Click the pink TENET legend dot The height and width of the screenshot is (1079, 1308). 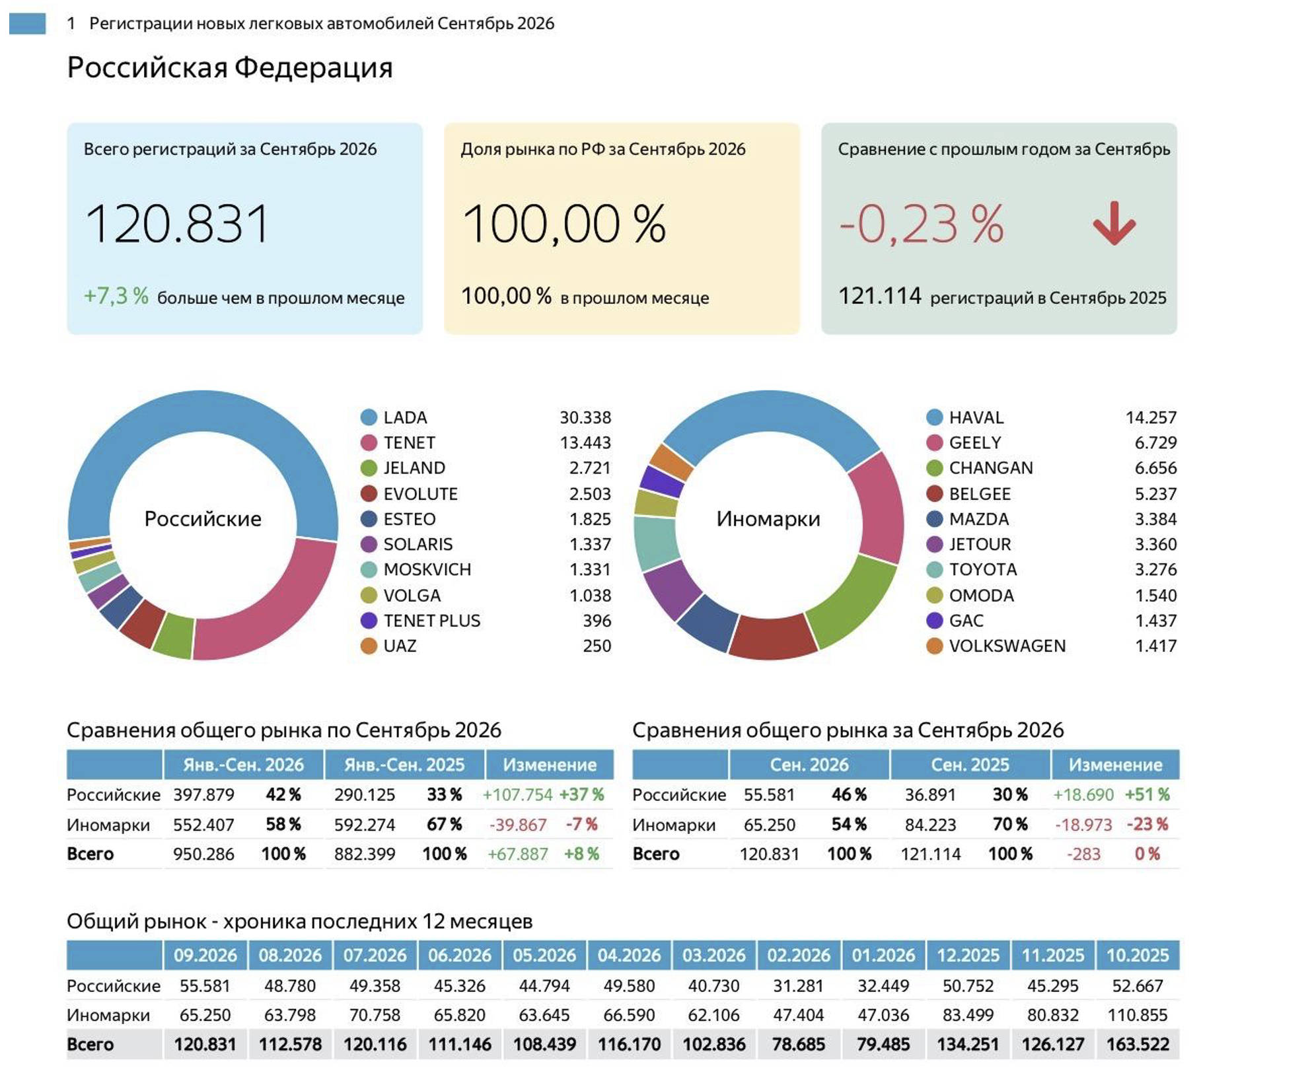click(x=369, y=442)
